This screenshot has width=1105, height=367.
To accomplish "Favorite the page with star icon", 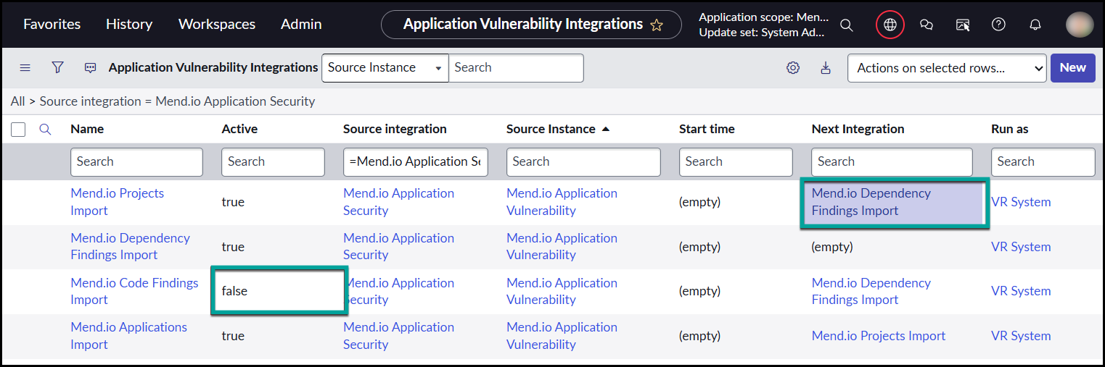I will pyautogui.click(x=657, y=25).
